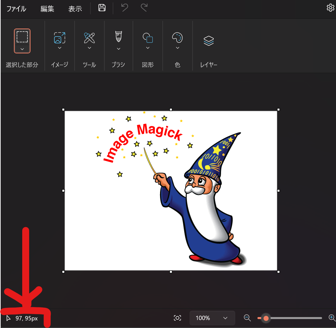Click the undo button

pos(124,8)
